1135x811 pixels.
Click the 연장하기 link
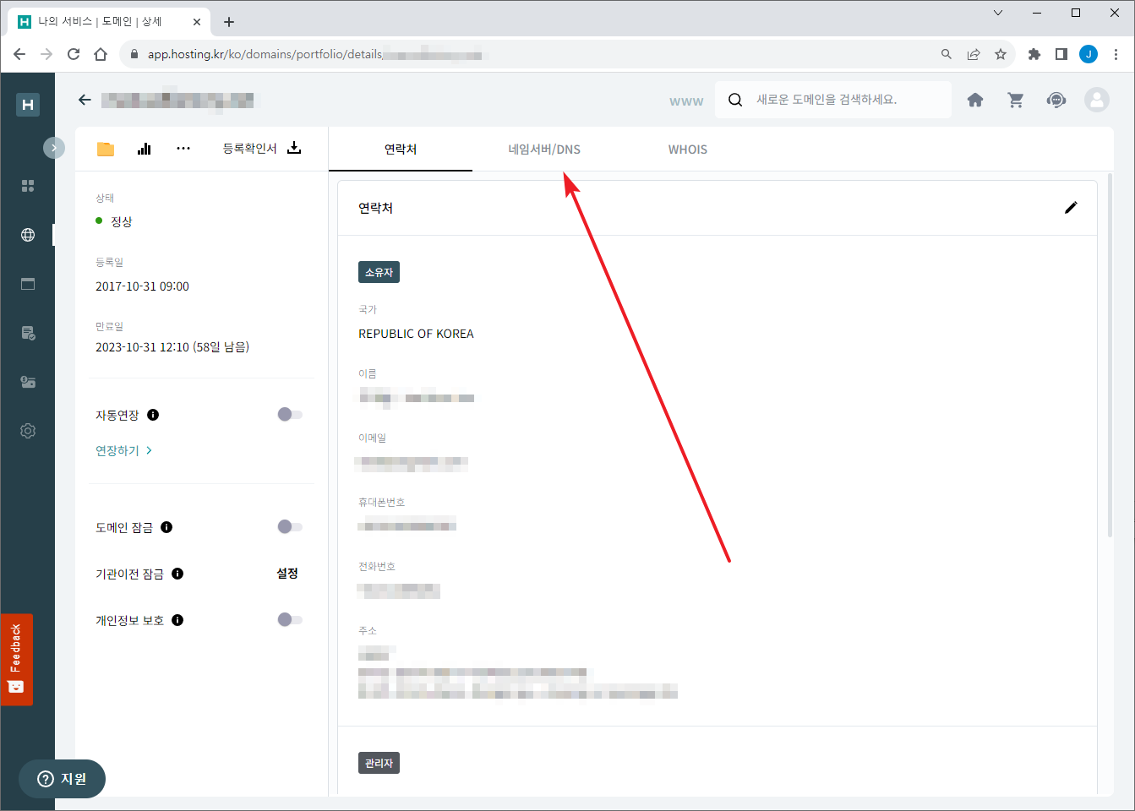pyautogui.click(x=124, y=450)
